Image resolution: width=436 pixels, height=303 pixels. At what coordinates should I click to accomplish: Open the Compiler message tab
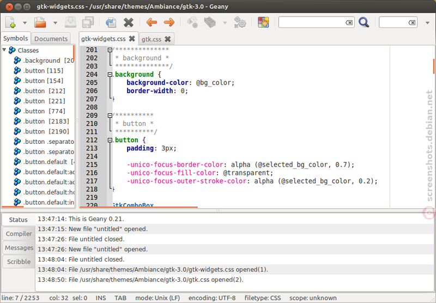coord(19,234)
